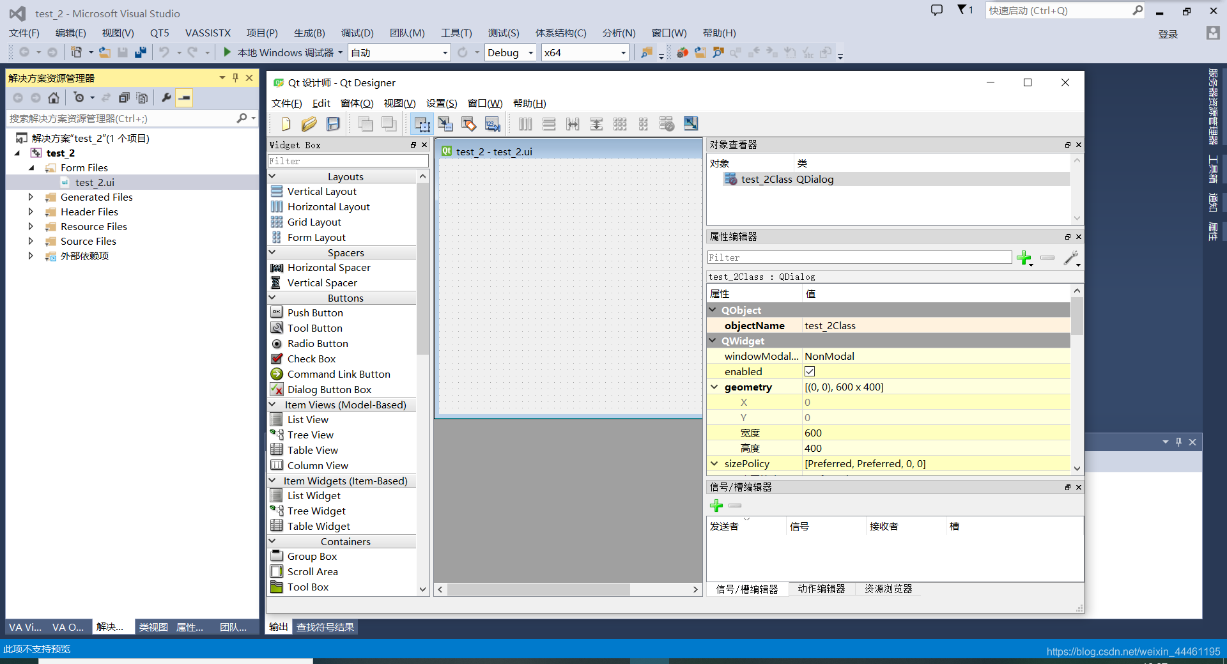Image resolution: width=1227 pixels, height=664 pixels.
Task: Select test_2.ui file in Solution Explorer
Action: click(x=95, y=182)
